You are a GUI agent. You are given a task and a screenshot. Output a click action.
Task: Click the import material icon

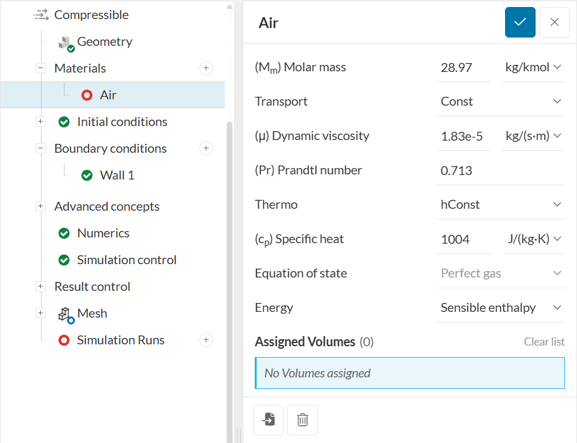click(268, 419)
